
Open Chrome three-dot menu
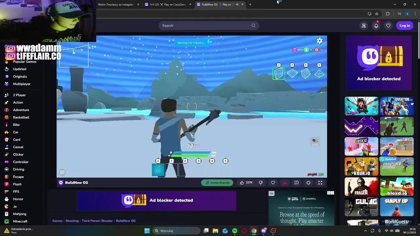pos(416,14)
